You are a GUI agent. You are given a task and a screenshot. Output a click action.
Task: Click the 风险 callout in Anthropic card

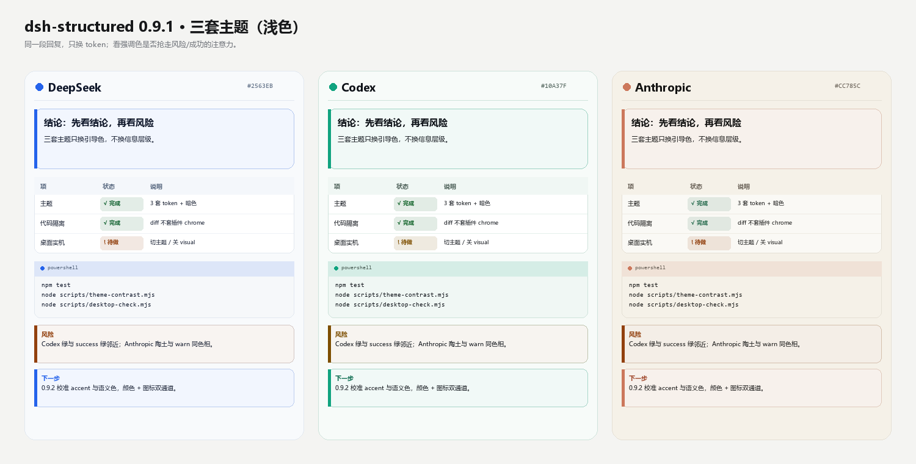752,344
